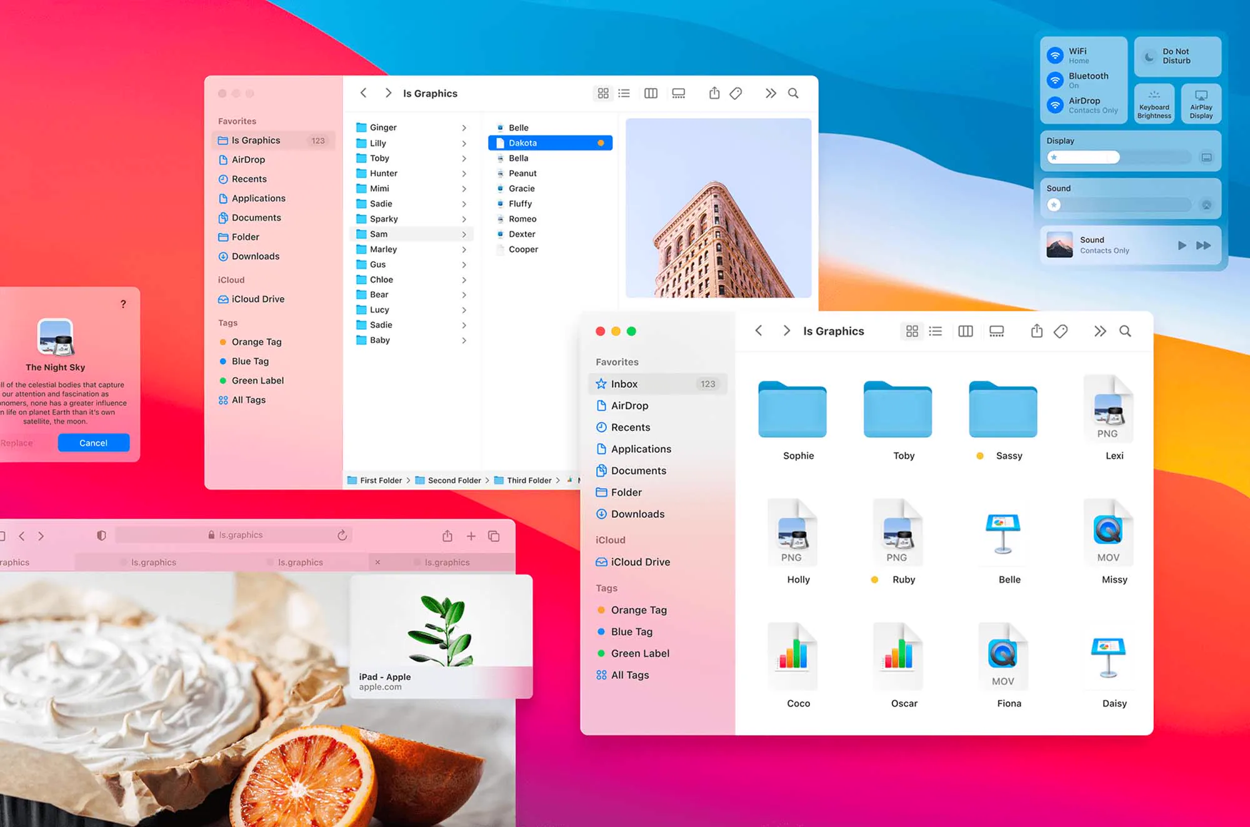This screenshot has width=1250, height=827.
Task: Show more toolbar items in front Finder
Action: pyautogui.click(x=1100, y=331)
